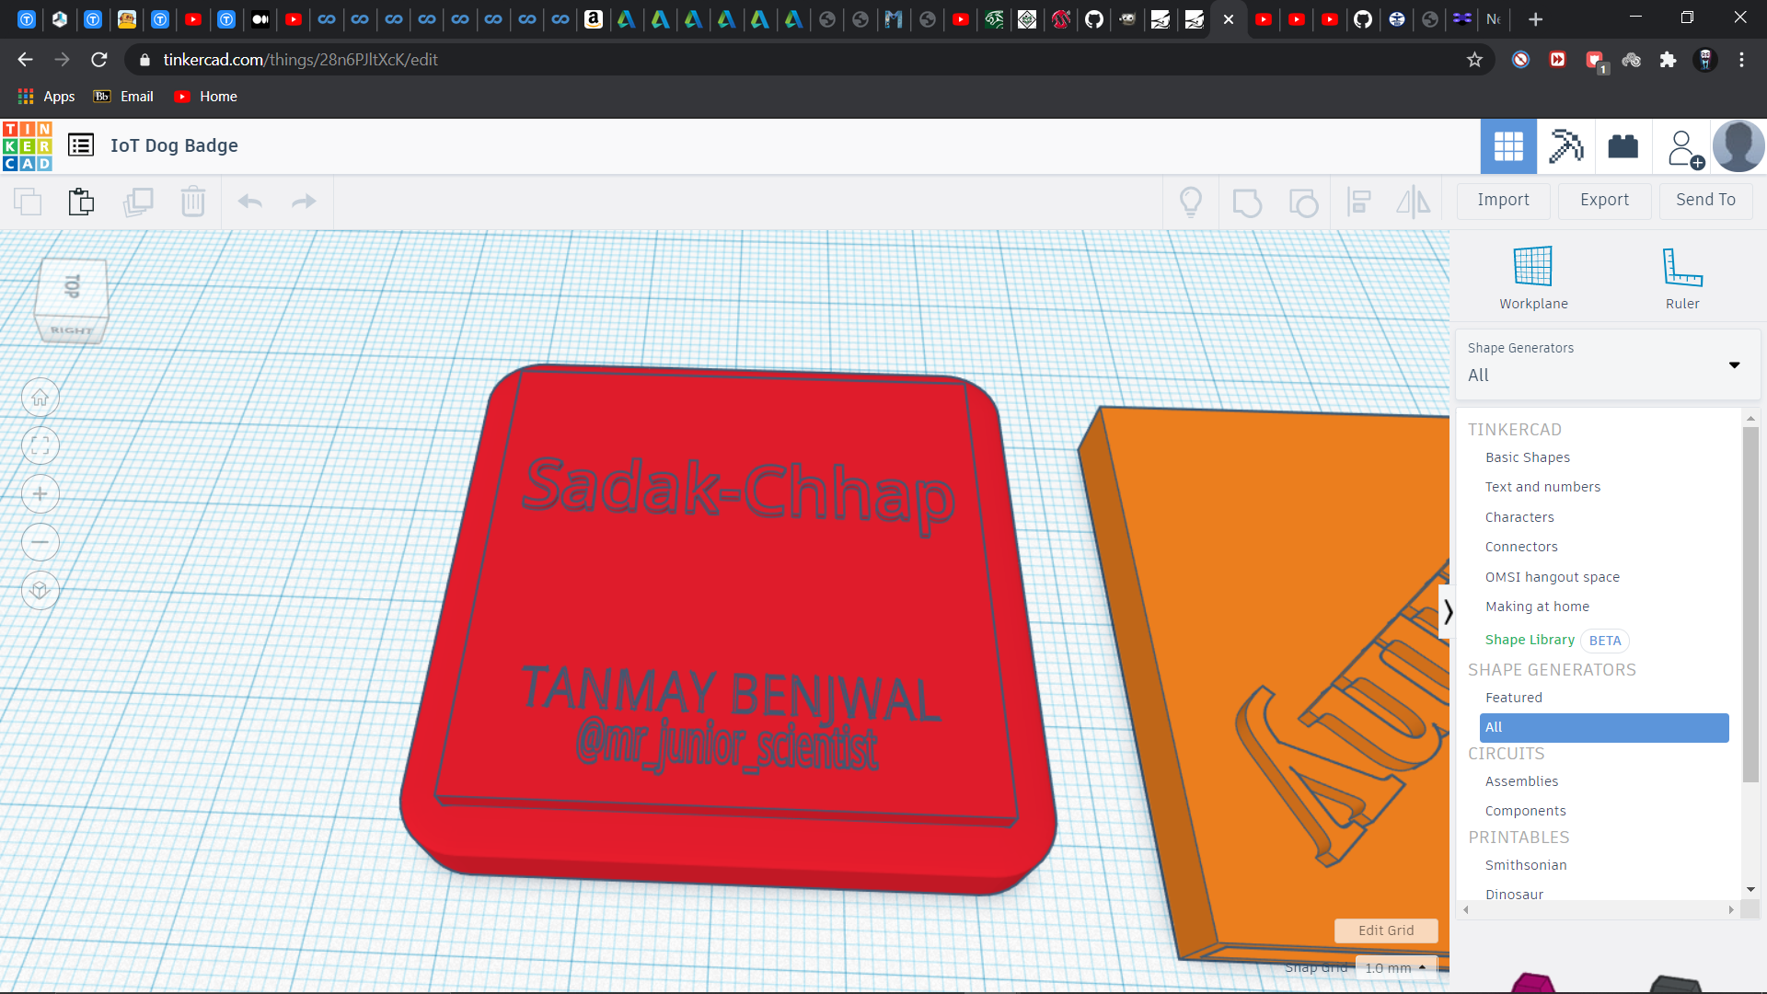This screenshot has height=994, width=1767.
Task: Click the Home view button
Action: point(40,398)
